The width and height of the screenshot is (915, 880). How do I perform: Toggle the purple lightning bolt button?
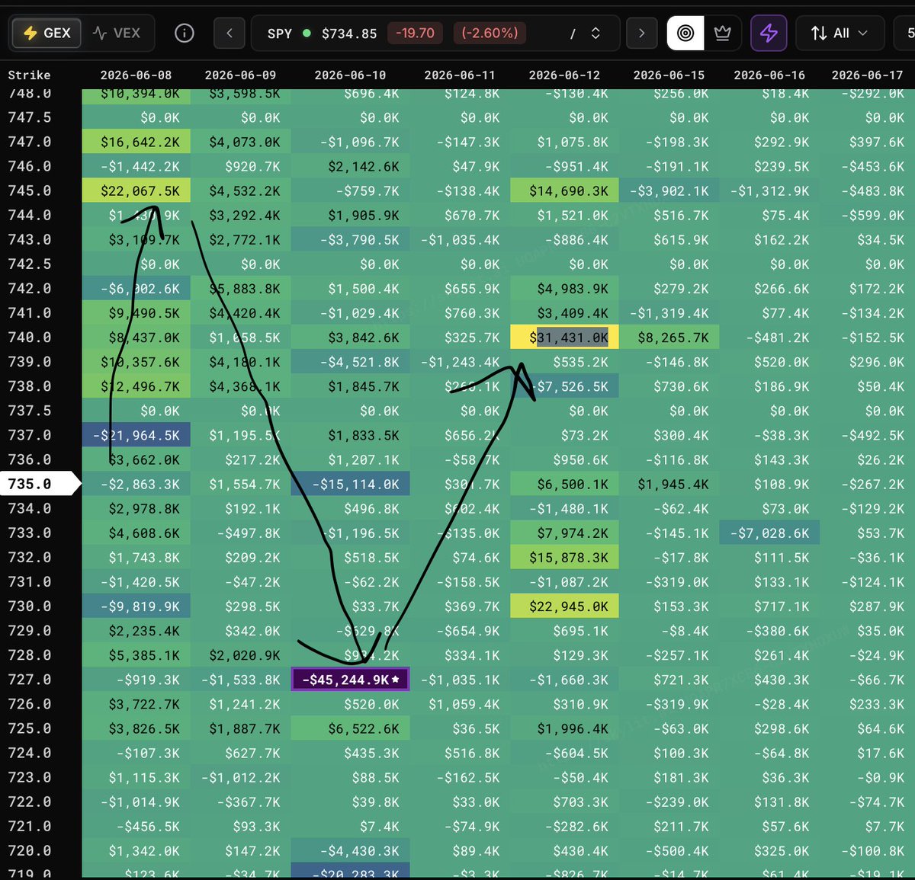click(769, 33)
